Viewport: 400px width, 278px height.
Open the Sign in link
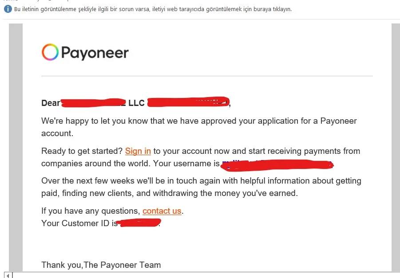(x=138, y=151)
